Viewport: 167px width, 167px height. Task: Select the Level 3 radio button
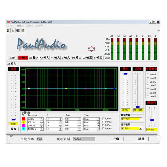148,86
